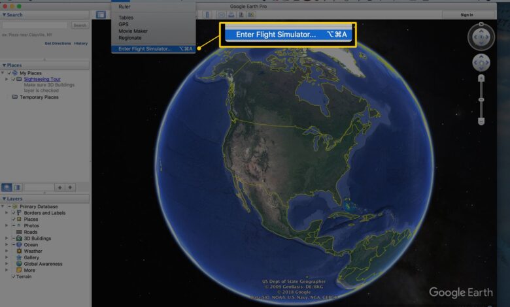Click the zoom in plus button
The height and width of the screenshot is (307, 510).
(x=481, y=78)
